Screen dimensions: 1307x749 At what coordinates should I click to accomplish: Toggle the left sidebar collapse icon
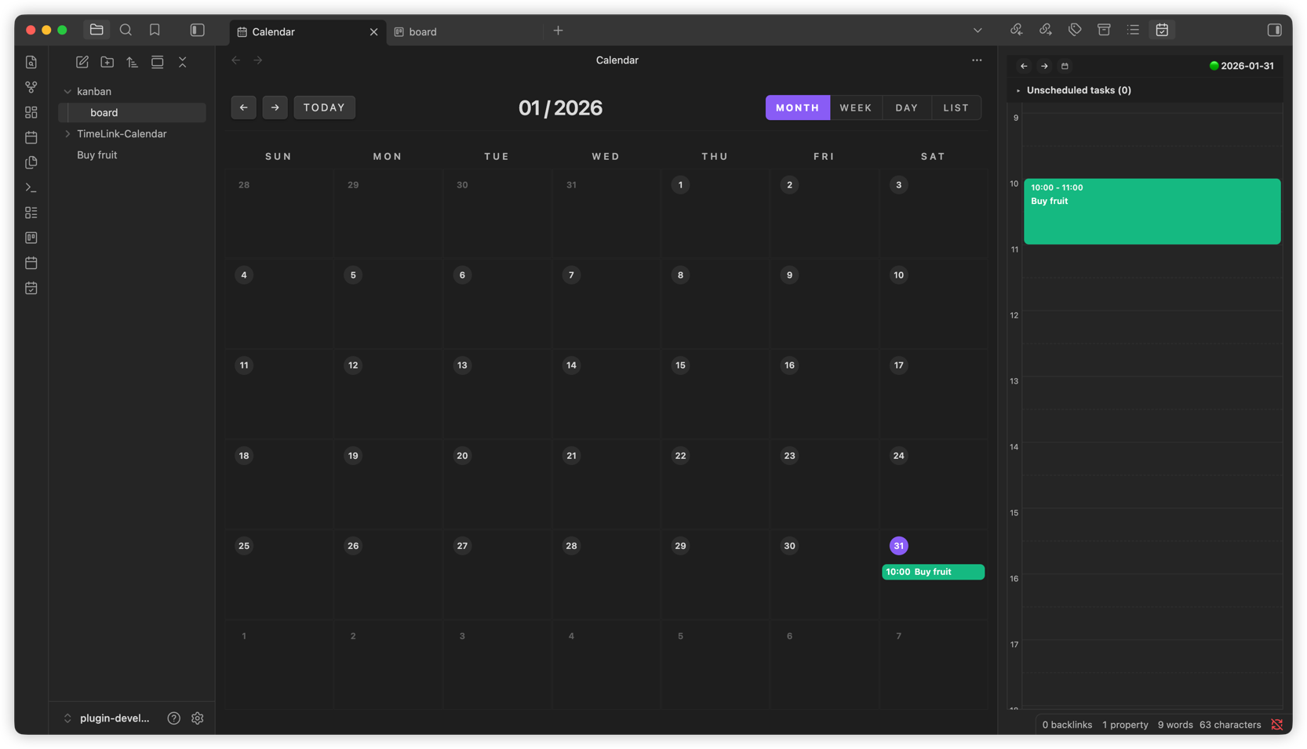pyautogui.click(x=197, y=29)
